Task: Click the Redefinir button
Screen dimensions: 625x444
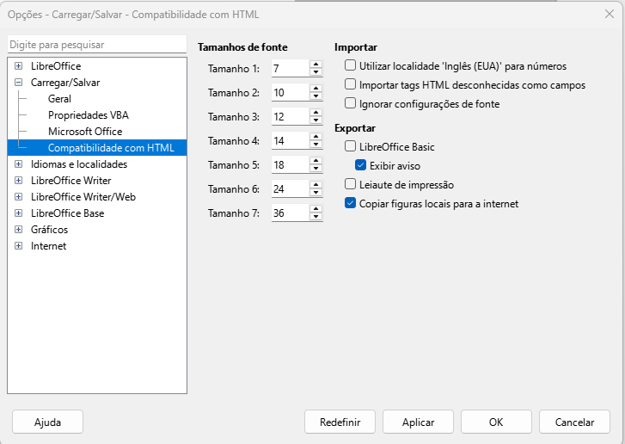Action: [x=340, y=422]
